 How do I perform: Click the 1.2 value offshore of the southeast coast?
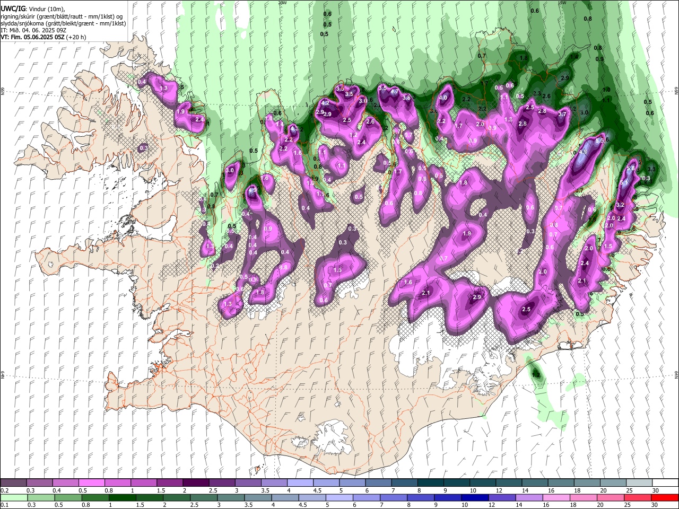pyautogui.click(x=536, y=375)
